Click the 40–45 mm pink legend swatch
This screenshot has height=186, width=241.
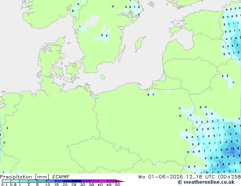click(x=103, y=181)
